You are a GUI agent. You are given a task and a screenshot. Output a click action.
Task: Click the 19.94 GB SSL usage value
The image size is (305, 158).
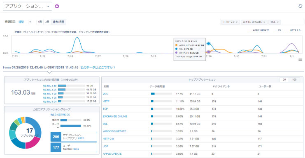(x=195, y=124)
